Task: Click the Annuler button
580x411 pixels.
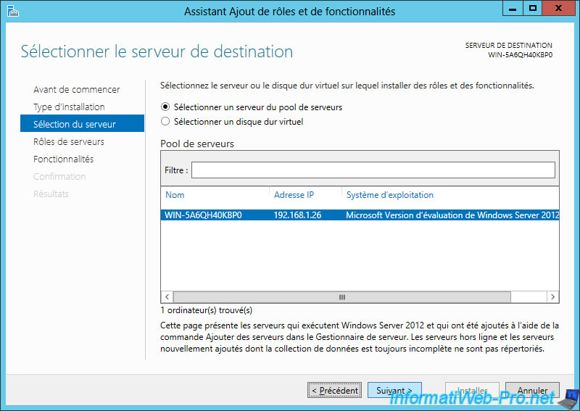Action: 532,390
